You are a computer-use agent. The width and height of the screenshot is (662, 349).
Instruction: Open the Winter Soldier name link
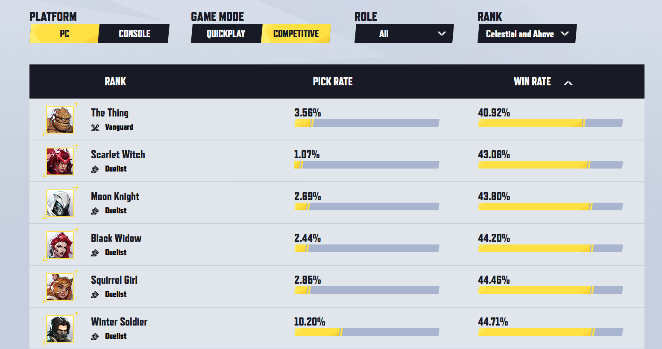coord(119,322)
